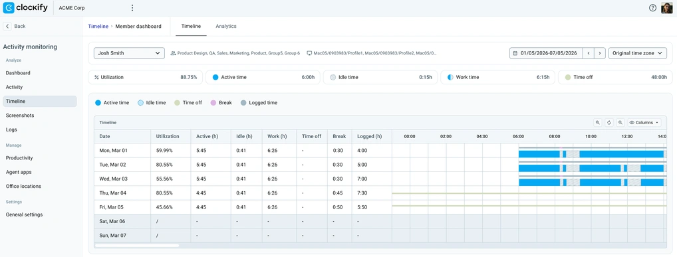Toggle Break in the legend
The image size is (677, 257).
(221, 103)
